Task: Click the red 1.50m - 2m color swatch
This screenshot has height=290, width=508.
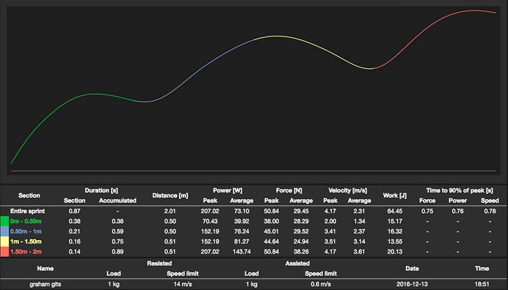Action: point(4,251)
